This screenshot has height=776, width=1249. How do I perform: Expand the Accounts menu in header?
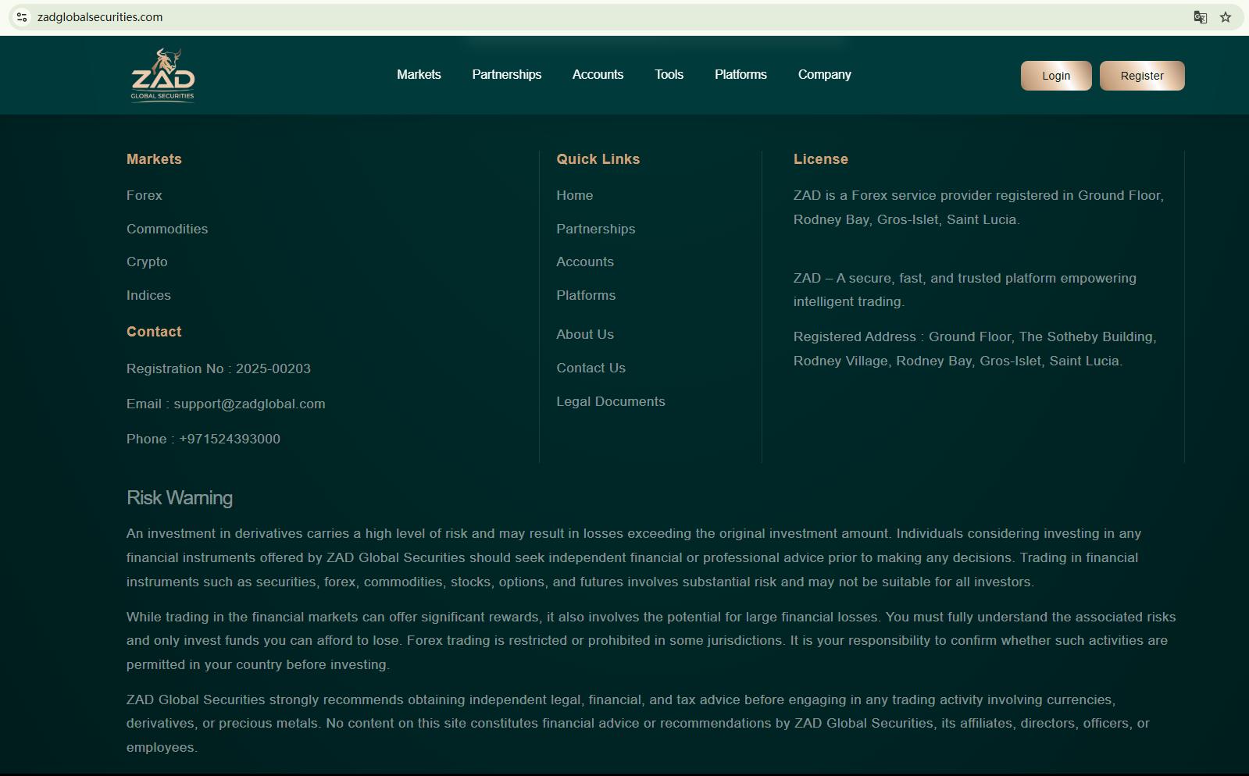click(x=598, y=75)
